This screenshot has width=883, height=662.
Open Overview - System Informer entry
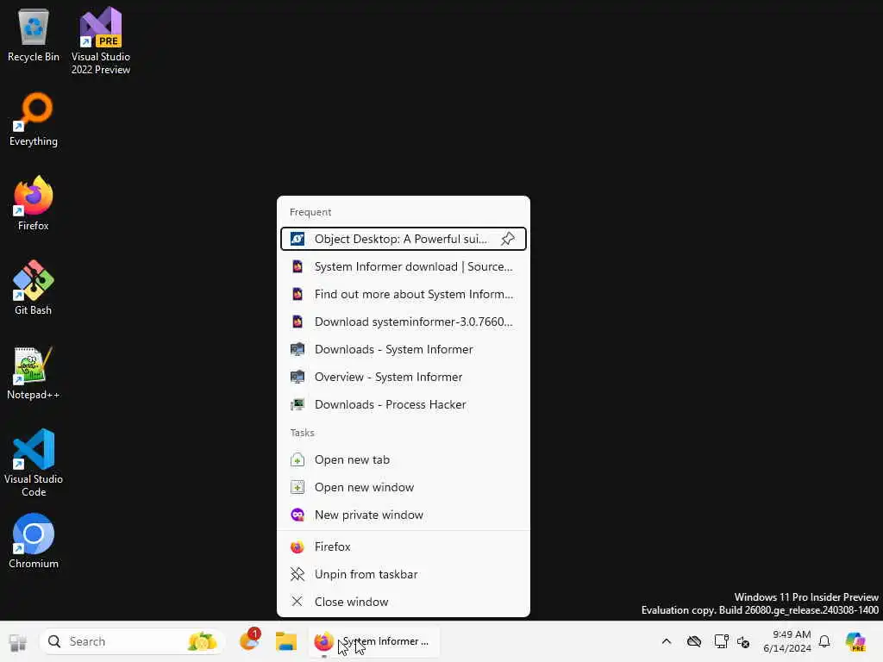point(404,377)
